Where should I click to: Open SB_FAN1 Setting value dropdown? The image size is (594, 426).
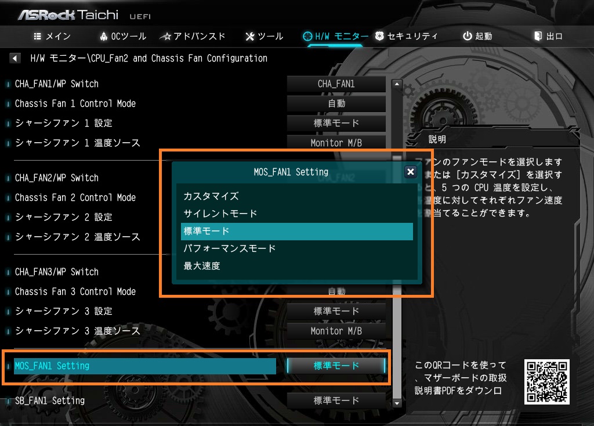tap(336, 400)
